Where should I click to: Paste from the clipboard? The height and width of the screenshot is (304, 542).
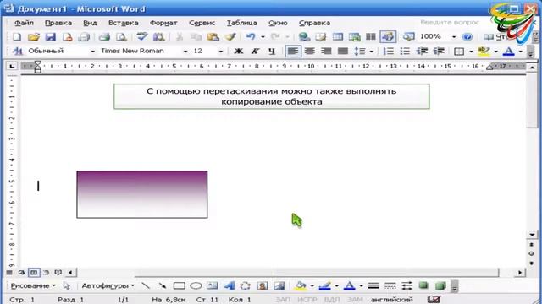(213, 36)
